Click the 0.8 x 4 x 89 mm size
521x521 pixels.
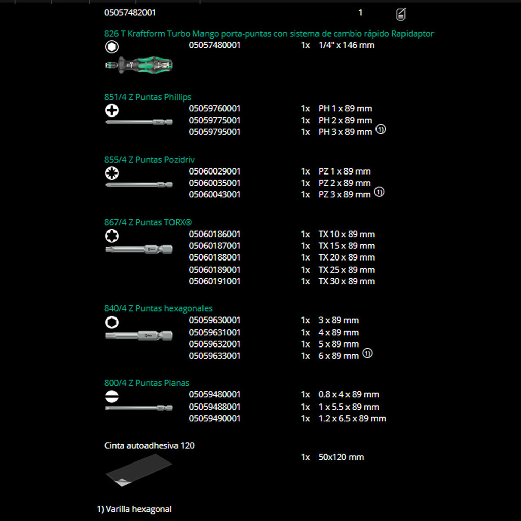pos(349,395)
